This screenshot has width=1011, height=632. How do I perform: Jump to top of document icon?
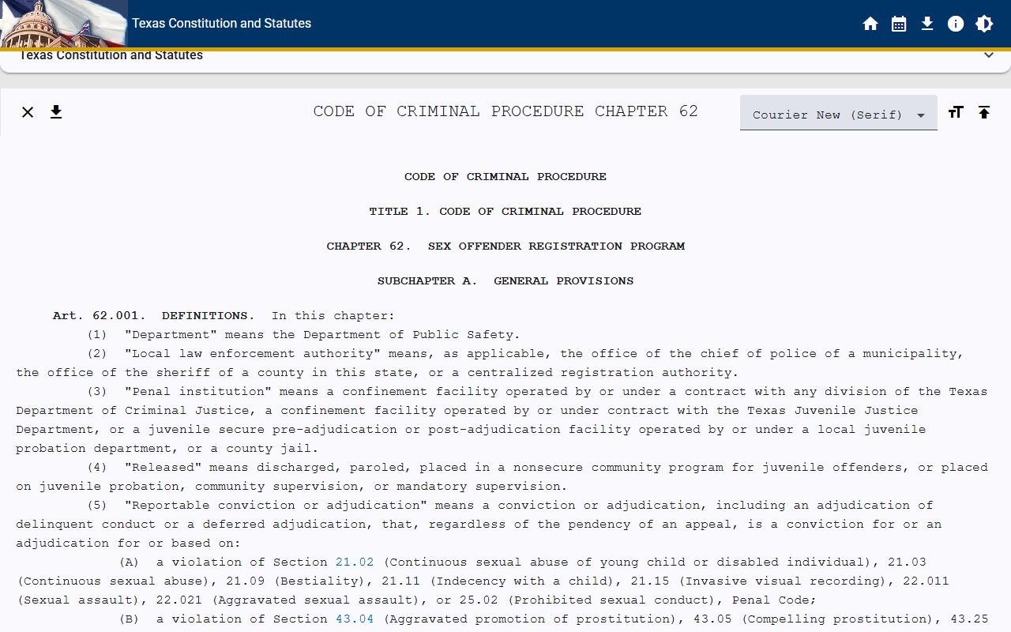[984, 112]
